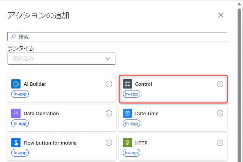The width and height of the screenshot is (243, 162).
Task: Select the AI Builder label
Action: [35, 84]
